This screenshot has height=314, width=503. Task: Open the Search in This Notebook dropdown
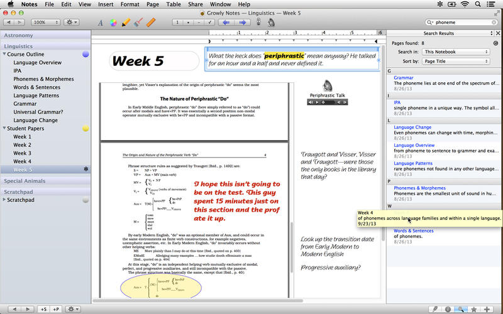[x=456, y=51]
